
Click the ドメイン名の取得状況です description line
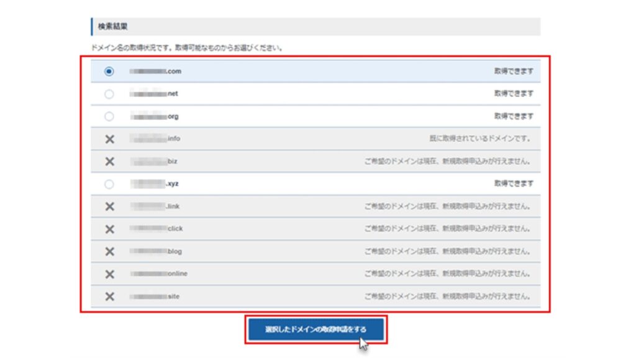pos(186,48)
